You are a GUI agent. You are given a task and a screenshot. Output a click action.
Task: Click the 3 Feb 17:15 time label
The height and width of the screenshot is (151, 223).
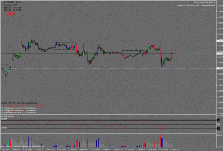(x=175, y=150)
